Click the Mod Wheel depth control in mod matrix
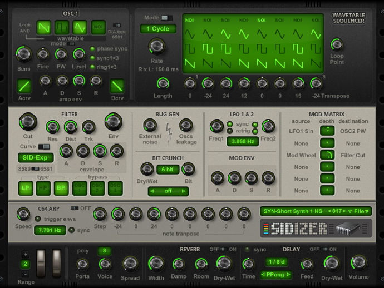 click(x=327, y=155)
